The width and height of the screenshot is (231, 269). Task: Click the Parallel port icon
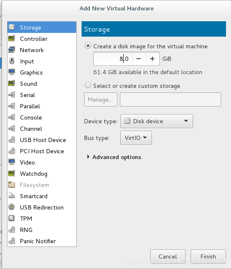tap(12, 106)
